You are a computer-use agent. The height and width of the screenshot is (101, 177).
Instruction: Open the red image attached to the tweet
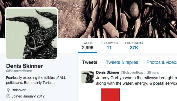(x=110, y=95)
